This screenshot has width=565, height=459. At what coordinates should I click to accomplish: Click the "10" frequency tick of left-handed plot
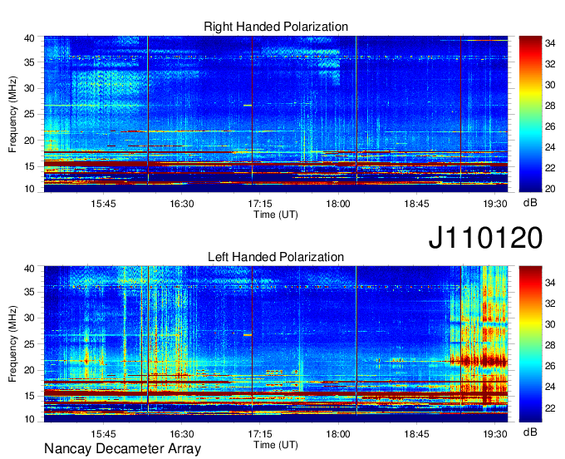coord(29,419)
